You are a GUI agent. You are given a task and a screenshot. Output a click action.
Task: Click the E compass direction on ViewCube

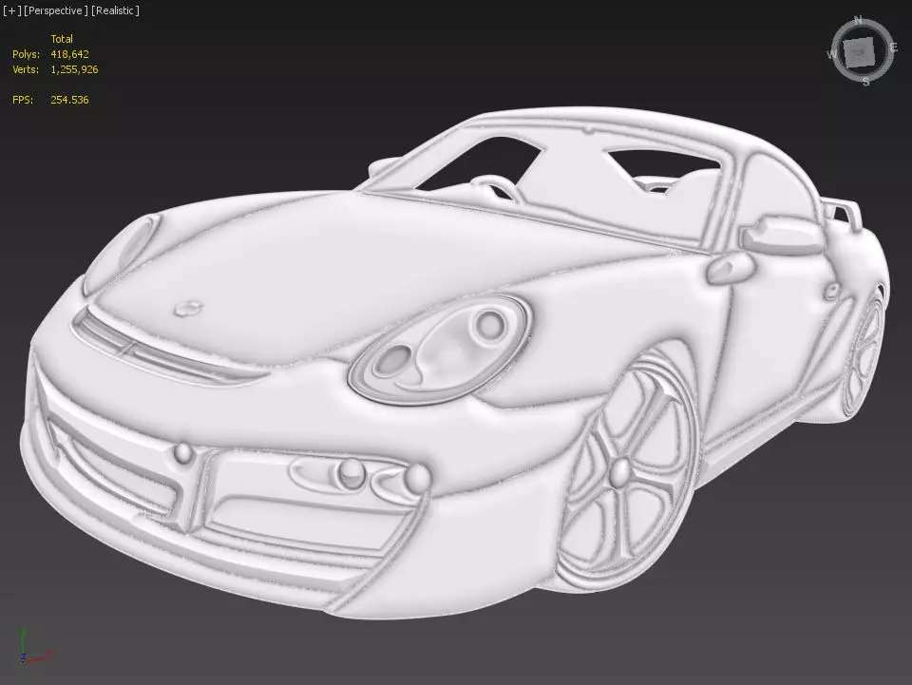pyautogui.click(x=893, y=48)
